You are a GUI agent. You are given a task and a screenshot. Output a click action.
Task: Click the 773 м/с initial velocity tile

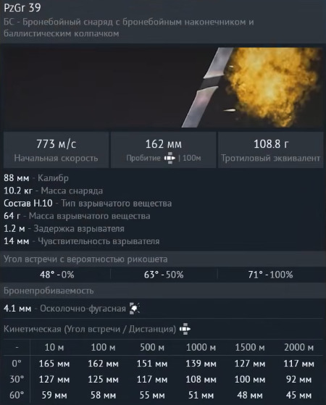click(56, 150)
